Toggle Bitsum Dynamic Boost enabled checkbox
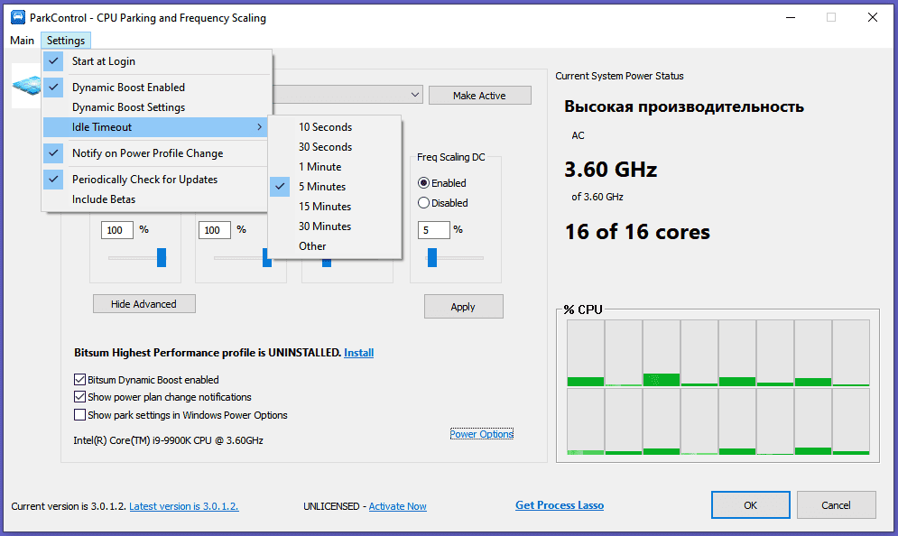 79,380
